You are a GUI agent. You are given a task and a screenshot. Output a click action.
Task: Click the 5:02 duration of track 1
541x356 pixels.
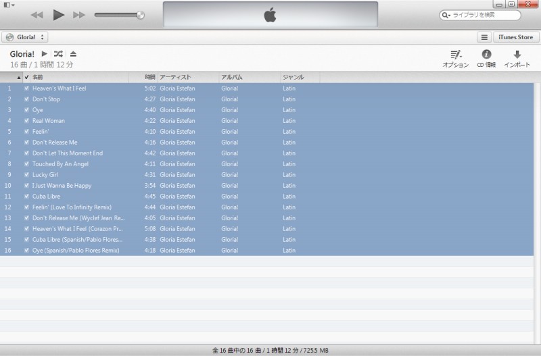[x=150, y=88]
